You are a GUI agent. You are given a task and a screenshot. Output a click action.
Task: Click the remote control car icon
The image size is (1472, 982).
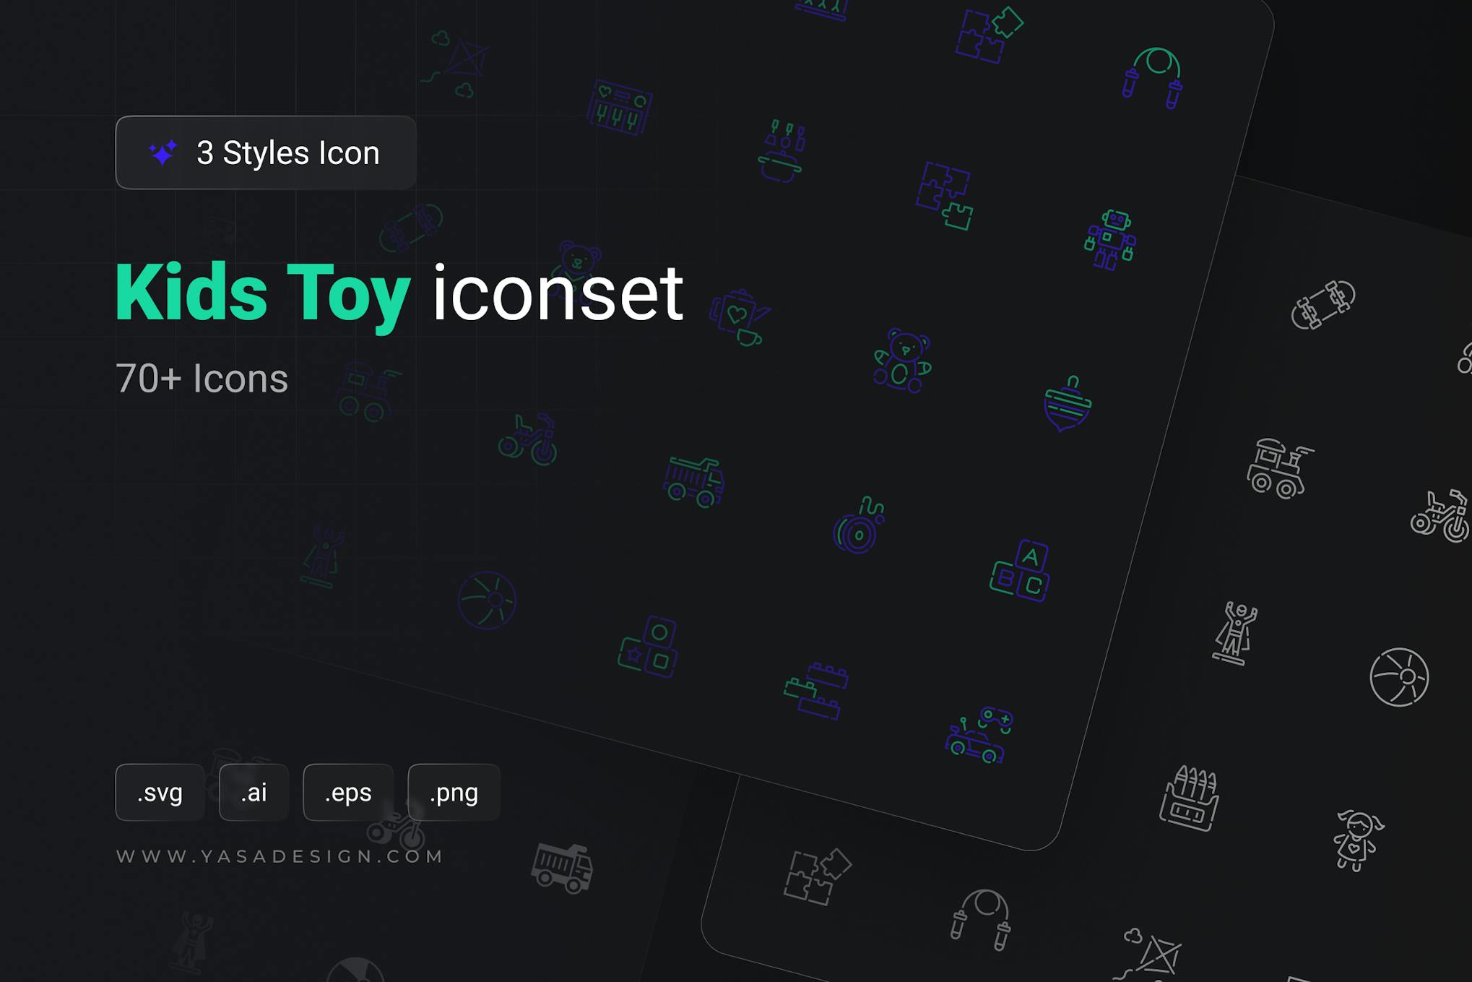(x=979, y=735)
